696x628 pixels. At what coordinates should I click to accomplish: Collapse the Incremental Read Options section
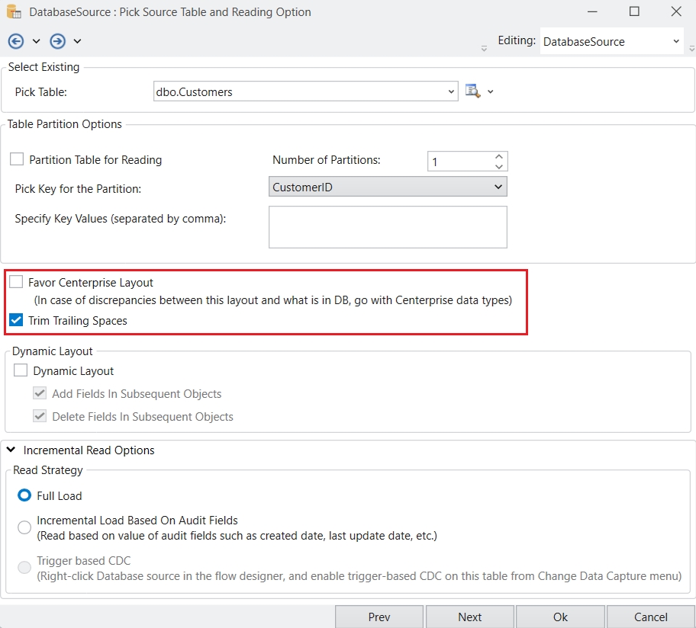click(x=11, y=450)
